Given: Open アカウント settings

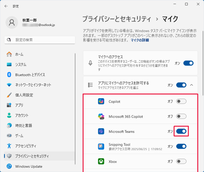Looking at the screenshot, I should pyautogui.click(x=40, y=115).
